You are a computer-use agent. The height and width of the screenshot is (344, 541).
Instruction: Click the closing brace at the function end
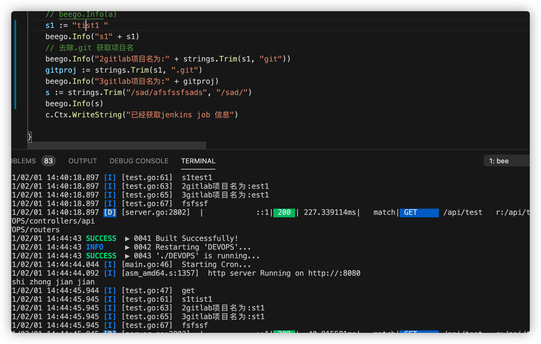pos(29,137)
